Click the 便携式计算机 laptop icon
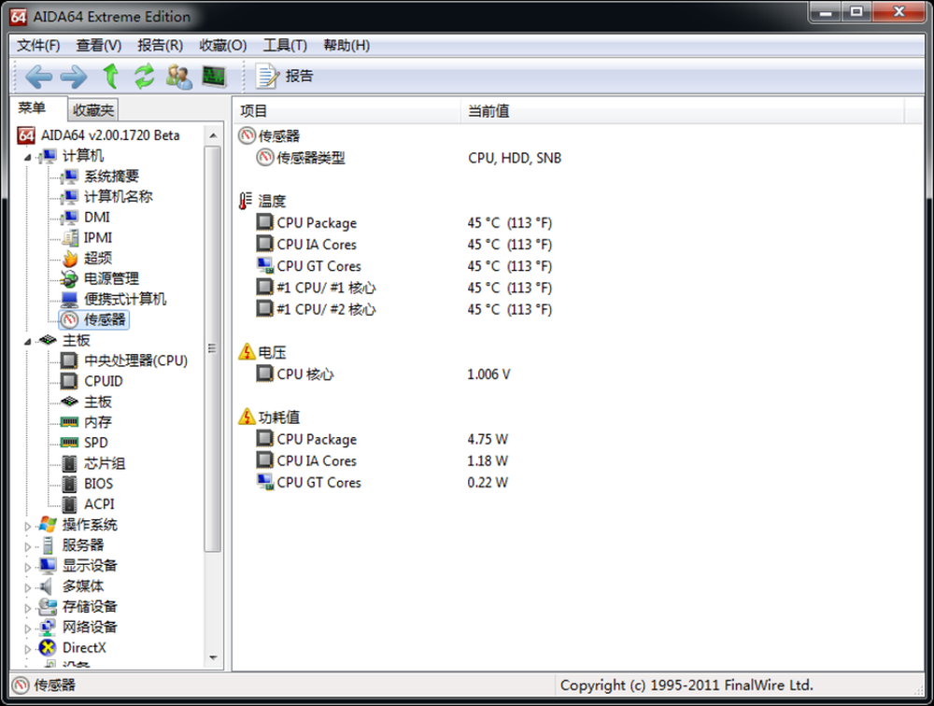Image resolution: width=934 pixels, height=706 pixels. [70, 299]
